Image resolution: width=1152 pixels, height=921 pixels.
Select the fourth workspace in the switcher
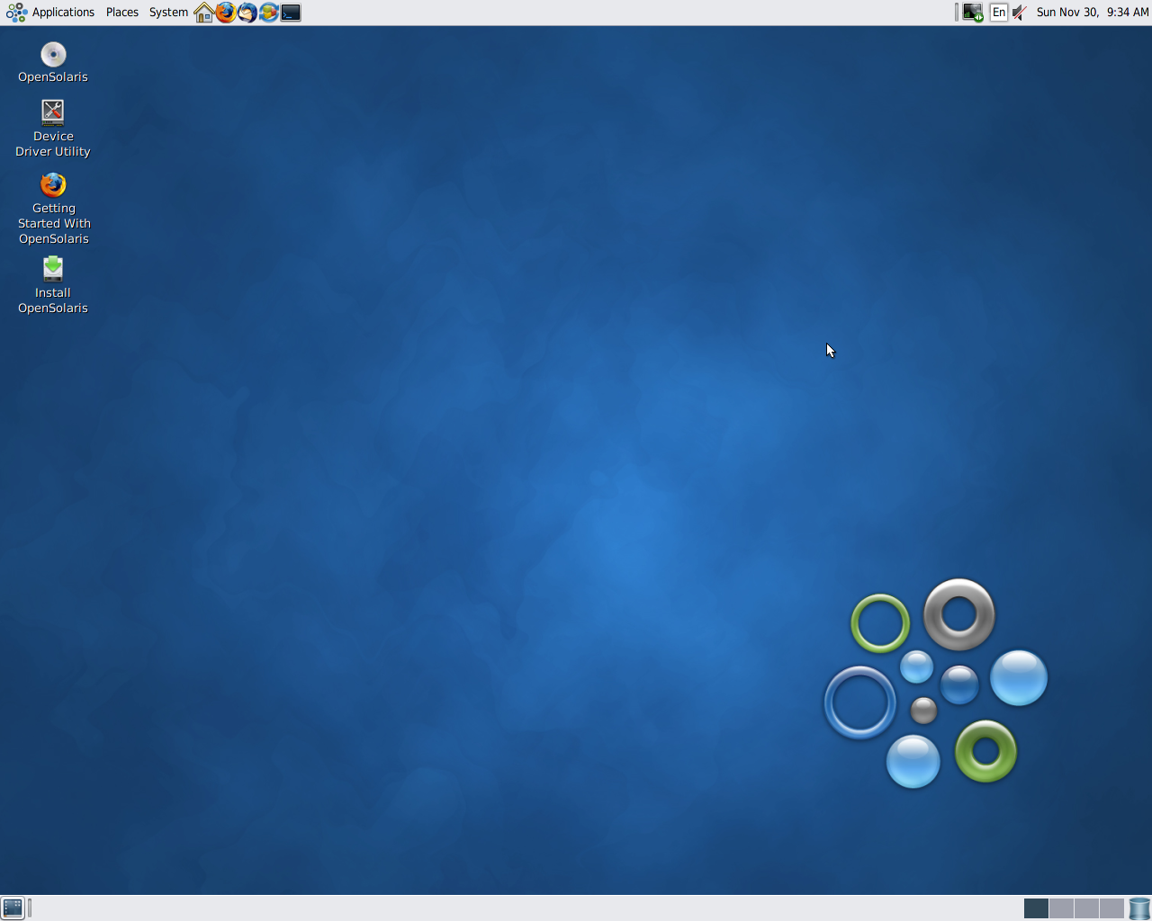coord(1112,908)
